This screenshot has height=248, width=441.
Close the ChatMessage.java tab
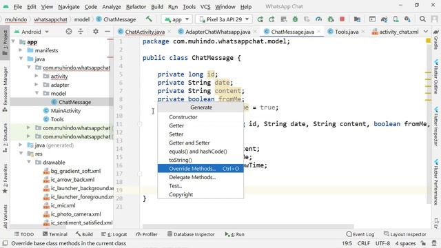coord(318,32)
